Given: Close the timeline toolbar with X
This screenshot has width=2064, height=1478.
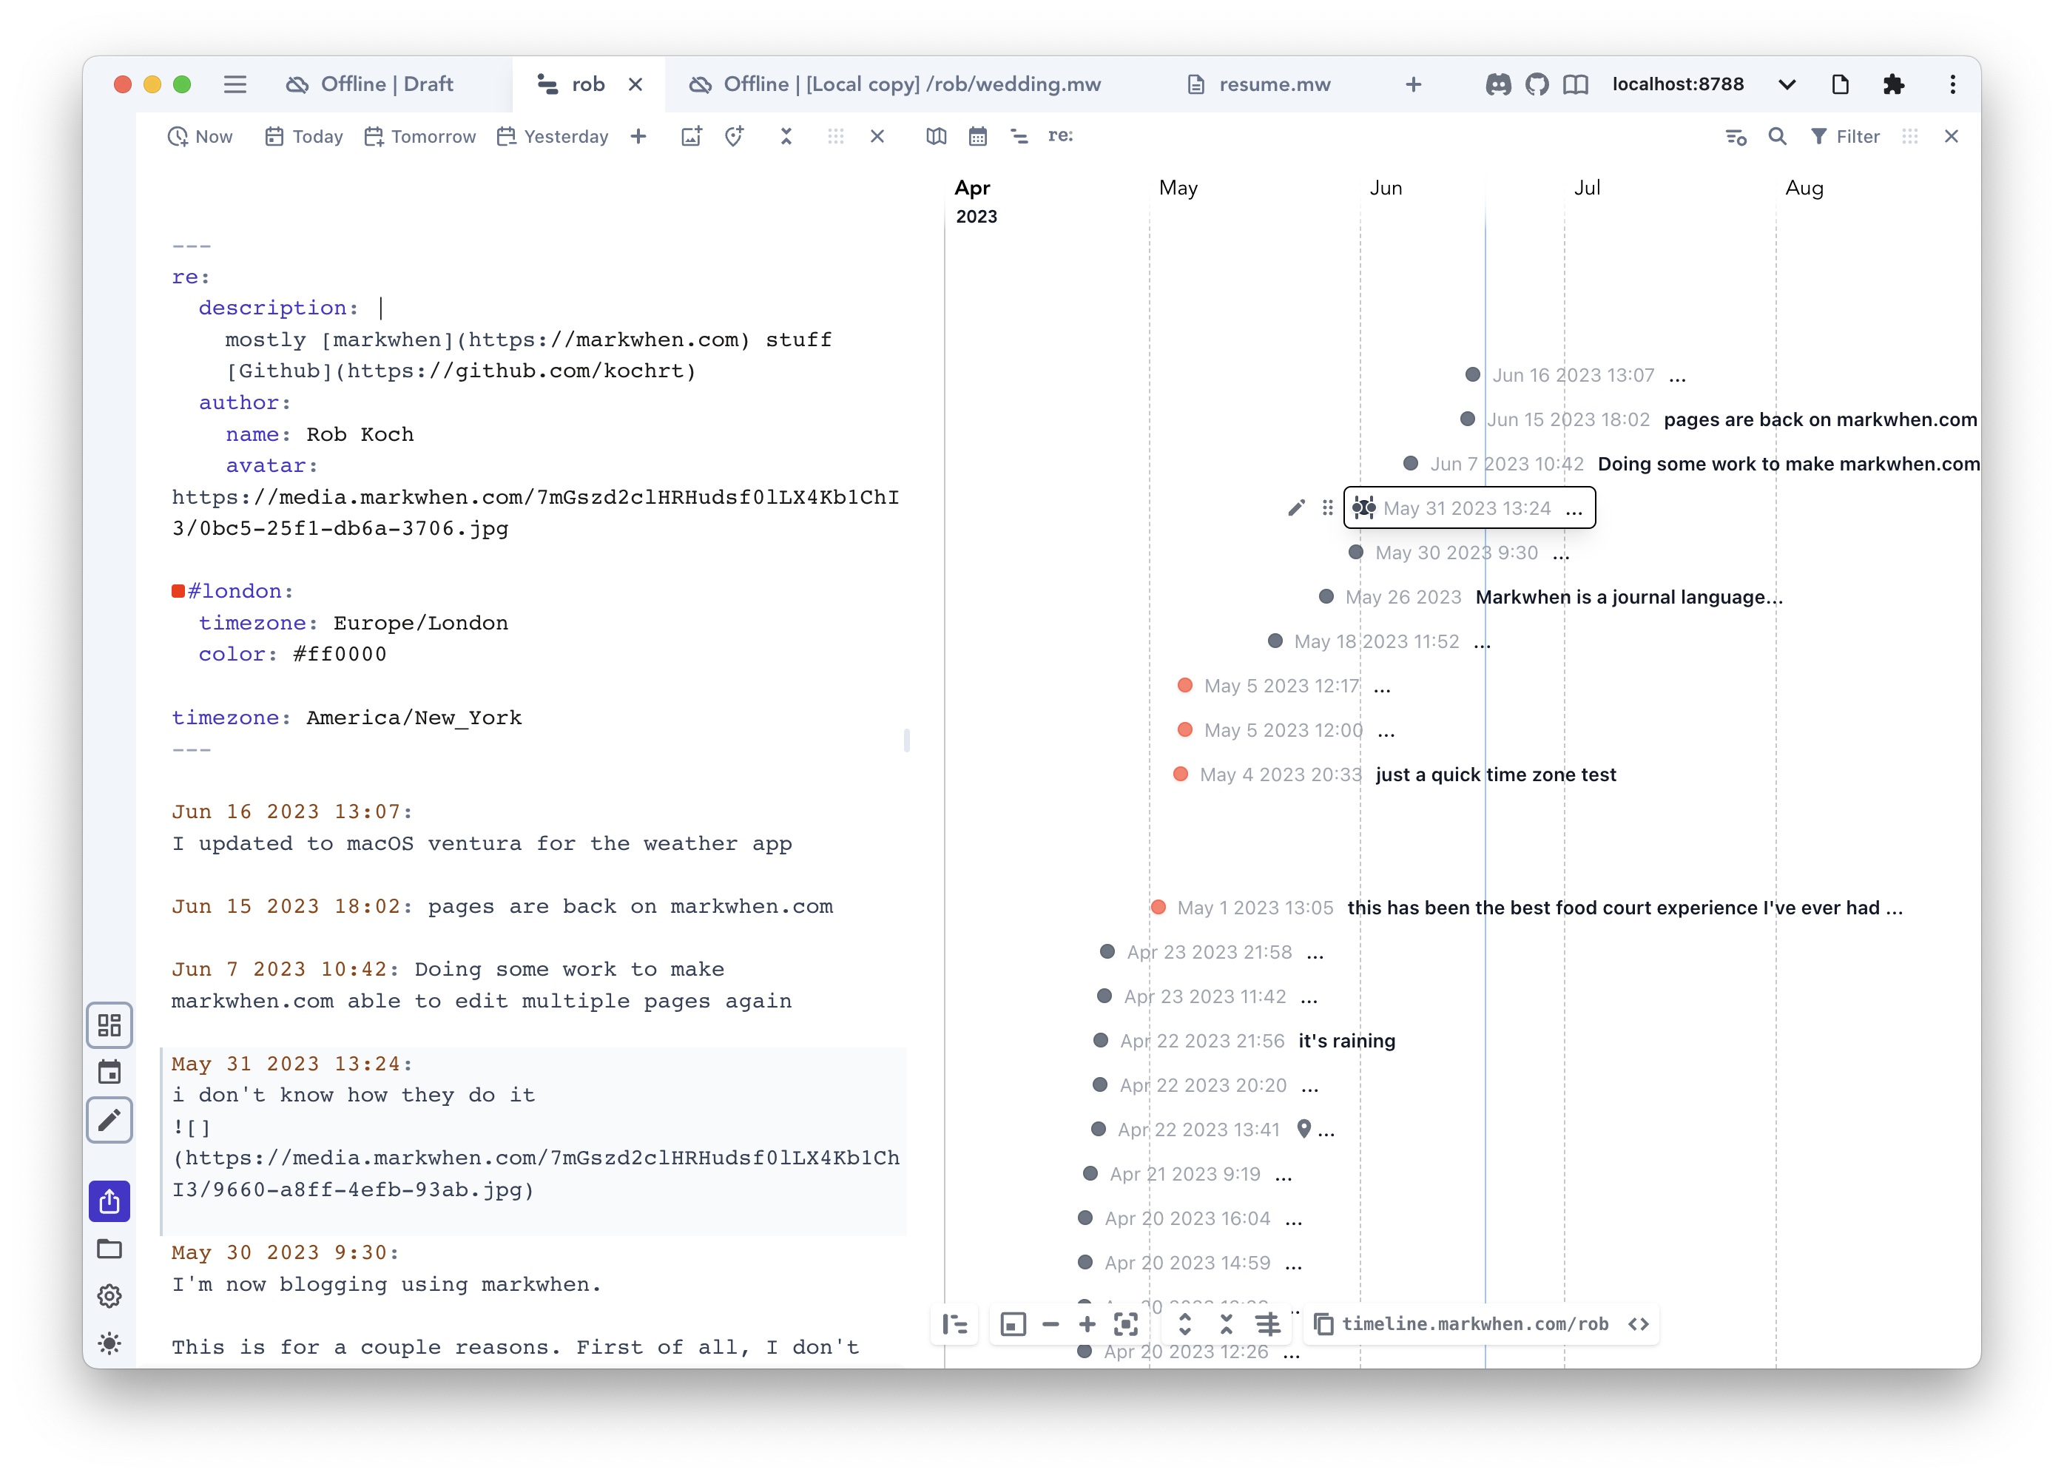Looking at the screenshot, I should click(1951, 137).
